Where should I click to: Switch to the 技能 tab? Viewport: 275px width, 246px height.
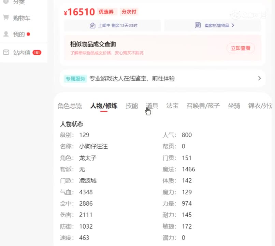132,106
